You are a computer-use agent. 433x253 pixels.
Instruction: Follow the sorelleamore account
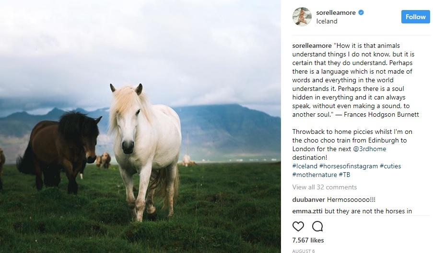[x=415, y=17]
